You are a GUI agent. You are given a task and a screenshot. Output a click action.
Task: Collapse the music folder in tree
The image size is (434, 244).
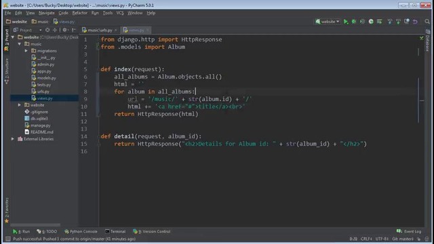pos(20,44)
